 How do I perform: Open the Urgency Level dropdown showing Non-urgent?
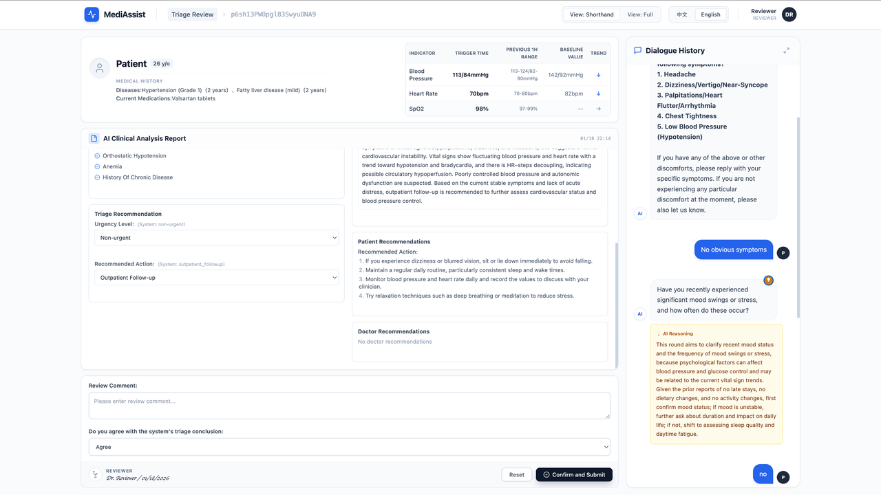point(216,237)
